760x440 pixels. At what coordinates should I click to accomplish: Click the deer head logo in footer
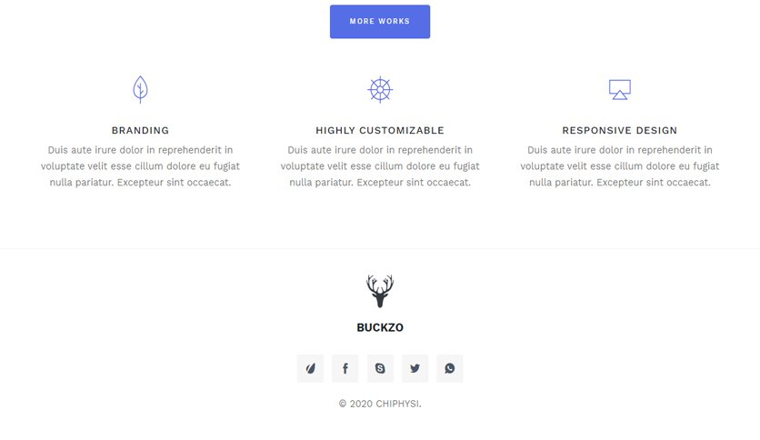point(380,291)
